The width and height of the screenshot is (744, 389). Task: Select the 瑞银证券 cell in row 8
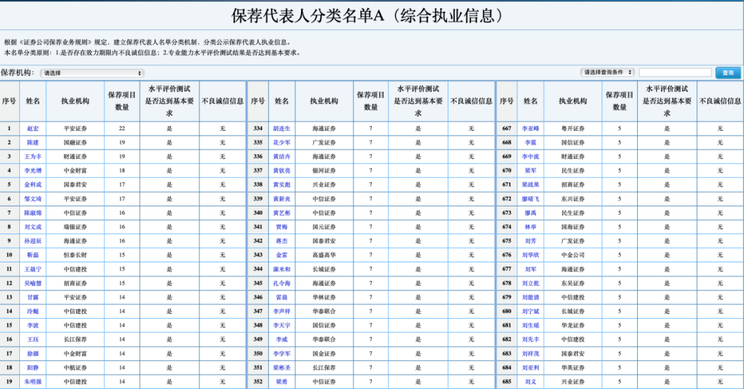(75, 227)
